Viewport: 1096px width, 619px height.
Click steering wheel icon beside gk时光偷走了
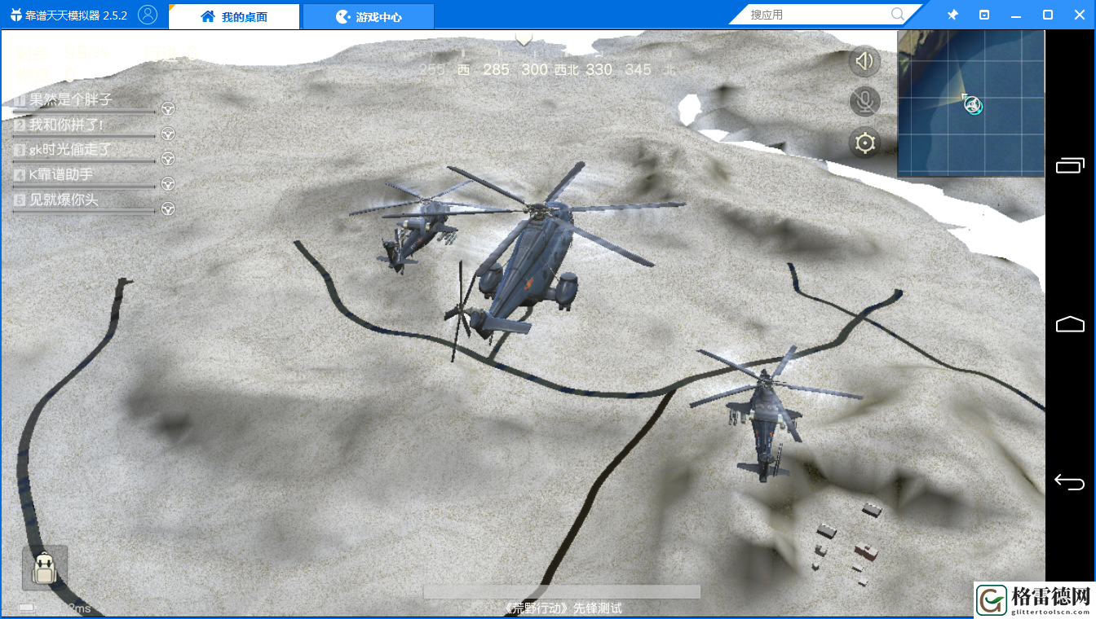pyautogui.click(x=167, y=158)
